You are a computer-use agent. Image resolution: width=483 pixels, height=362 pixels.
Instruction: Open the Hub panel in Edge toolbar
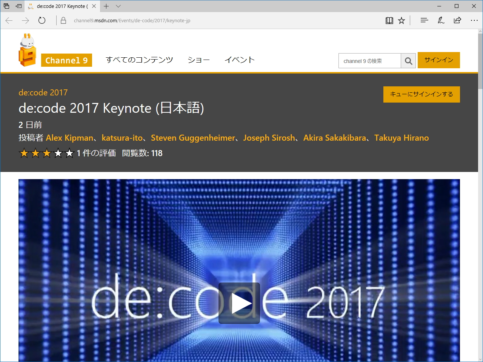pyautogui.click(x=424, y=20)
